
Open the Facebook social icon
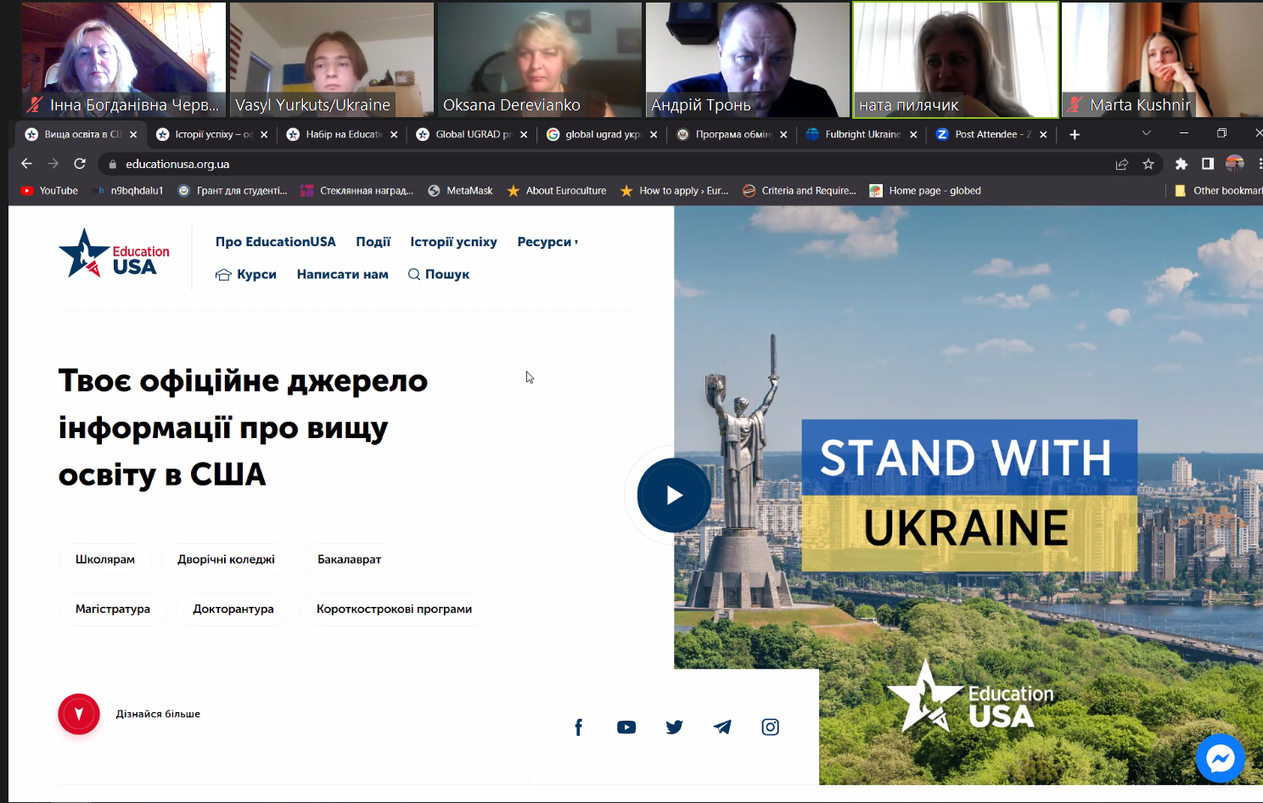tap(578, 727)
